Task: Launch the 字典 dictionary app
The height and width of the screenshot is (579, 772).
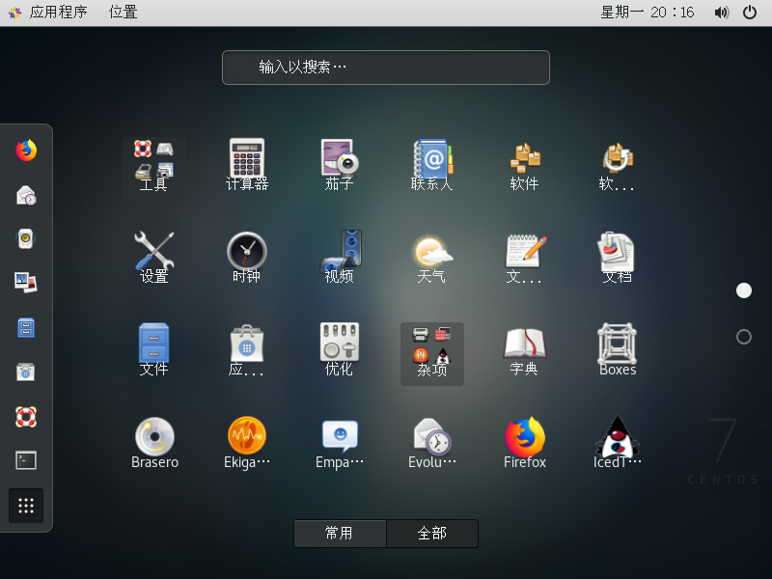Action: (x=524, y=350)
